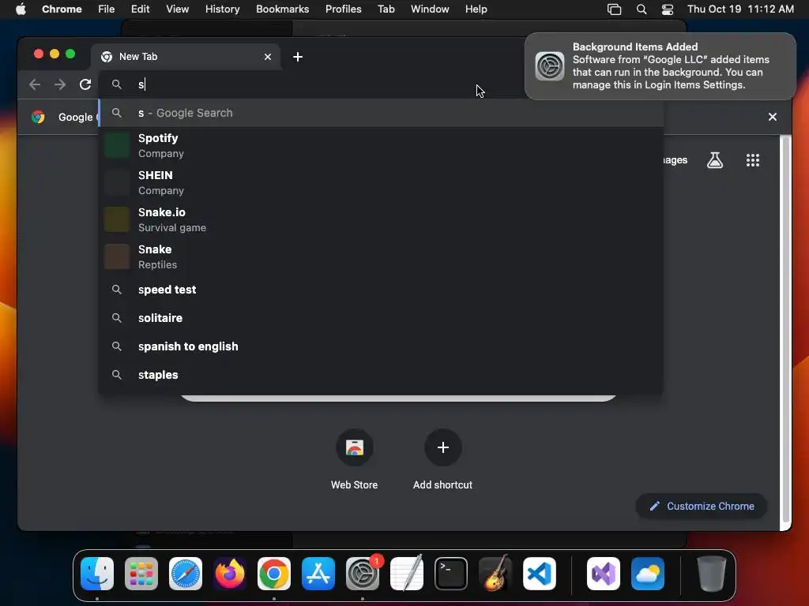This screenshot has height=606, width=809.
Task: Pick the 'speed test' suggestion
Action: point(381,290)
